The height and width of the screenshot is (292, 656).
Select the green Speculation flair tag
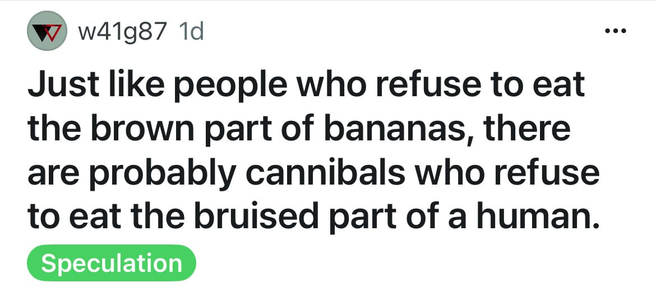111,263
